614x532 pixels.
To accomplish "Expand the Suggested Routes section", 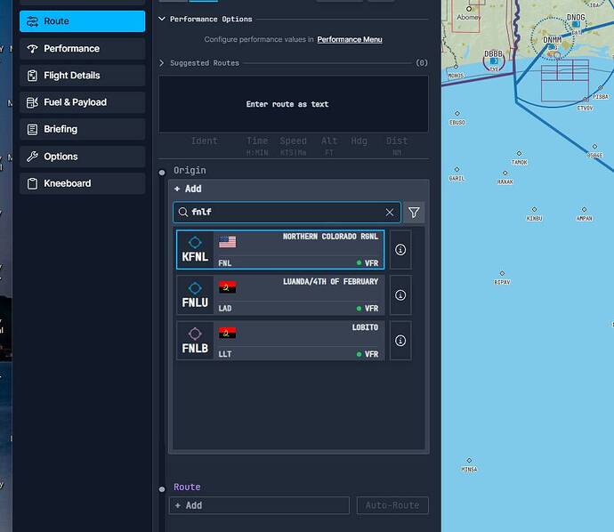I will coord(162,62).
